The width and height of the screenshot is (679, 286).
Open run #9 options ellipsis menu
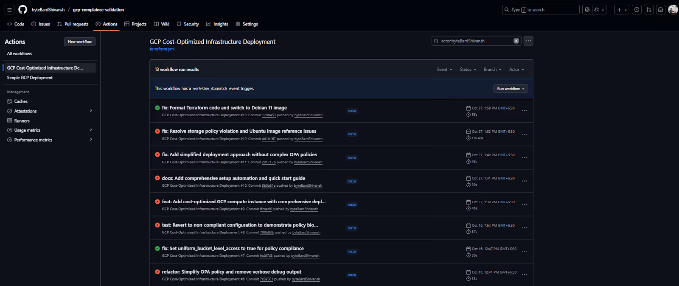coord(525,205)
